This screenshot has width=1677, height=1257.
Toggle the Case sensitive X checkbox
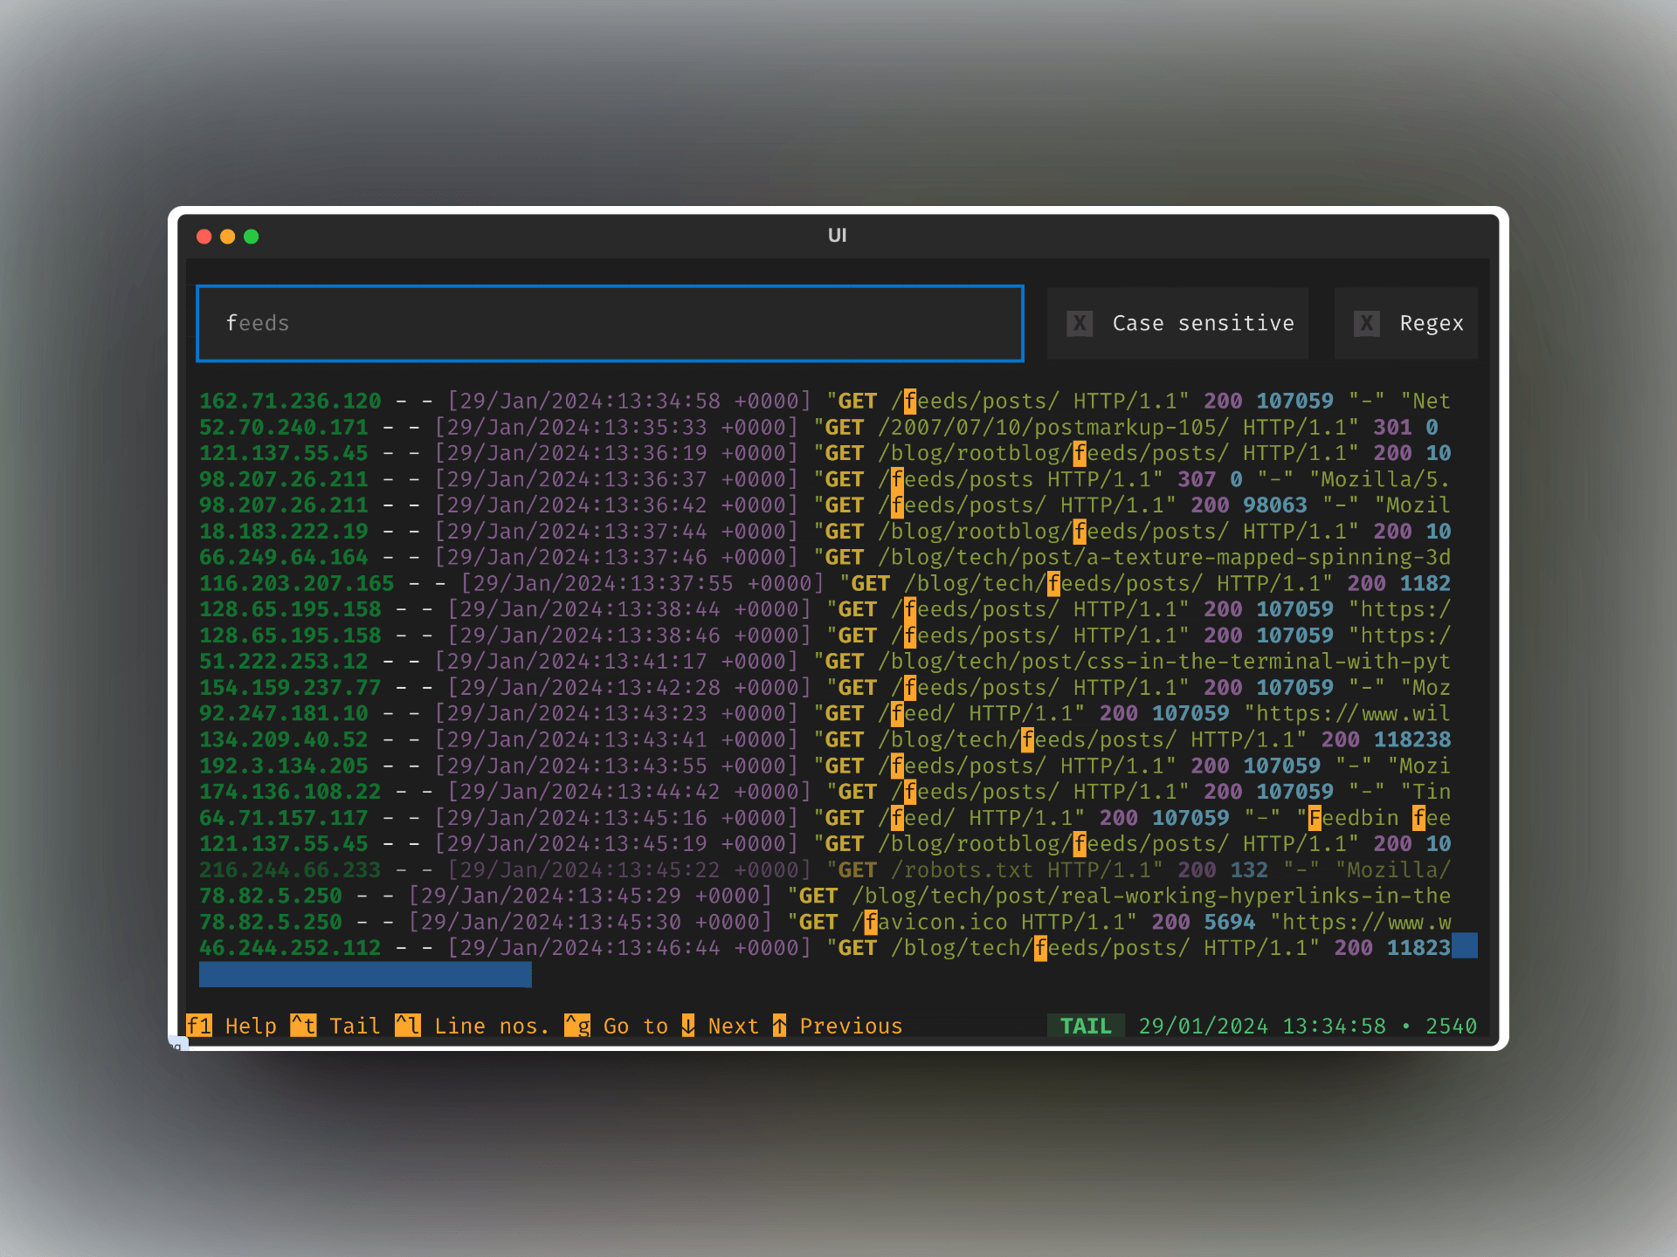point(1080,324)
